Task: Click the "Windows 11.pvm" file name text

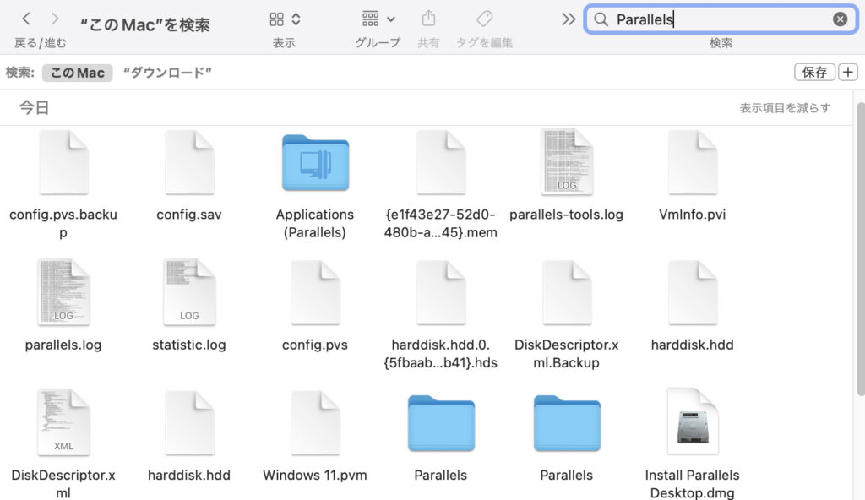Action: click(315, 476)
